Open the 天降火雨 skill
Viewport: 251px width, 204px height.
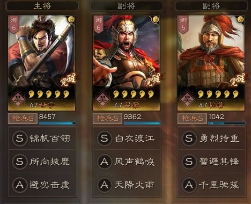coord(127,185)
